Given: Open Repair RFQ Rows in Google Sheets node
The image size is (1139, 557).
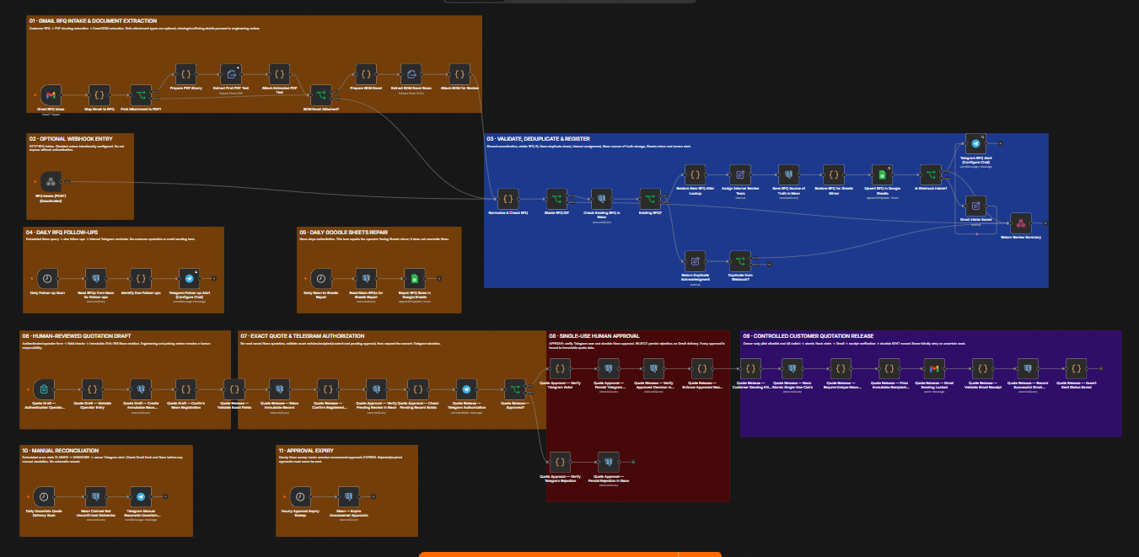Looking at the screenshot, I should (414, 277).
